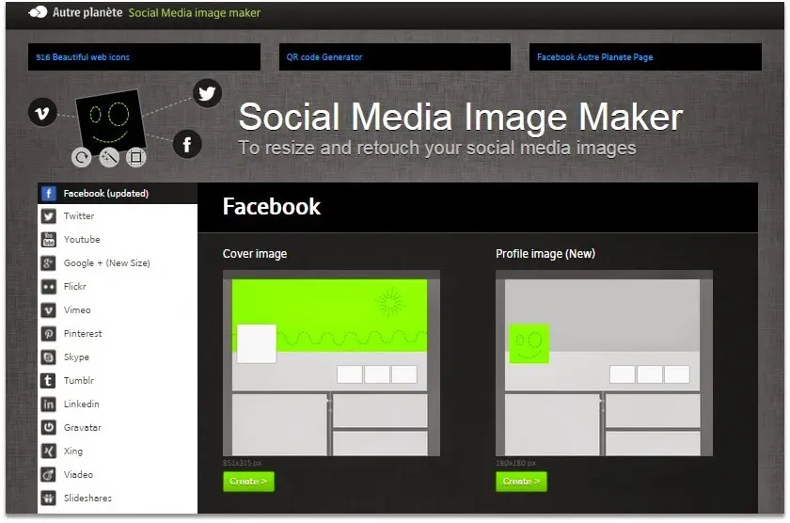Image resolution: width=790 pixels, height=523 pixels.
Task: Click the crop icon under the logo
Action: tap(135, 157)
